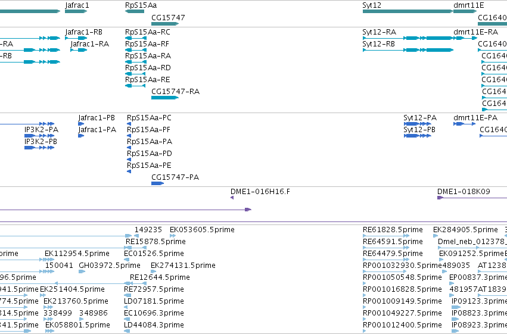Select protein RpS15Aa-PD
507x334 pixels.
[150, 154]
